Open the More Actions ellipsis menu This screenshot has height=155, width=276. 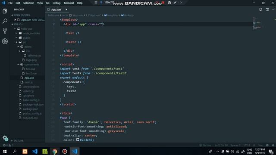pyautogui.click(x=274, y=9)
